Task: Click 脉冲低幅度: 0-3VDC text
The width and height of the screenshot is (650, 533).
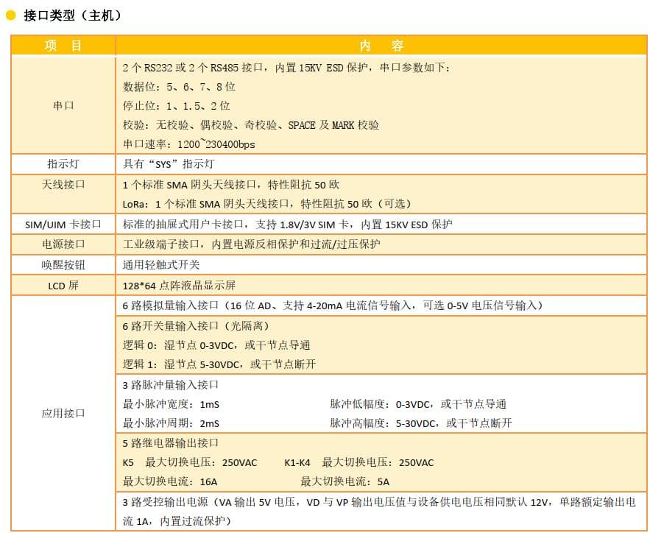Action: click(418, 403)
